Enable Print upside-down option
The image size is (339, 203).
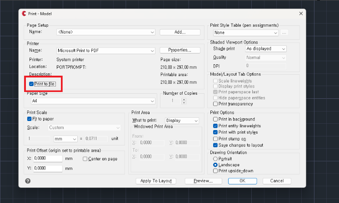[x=215, y=171]
